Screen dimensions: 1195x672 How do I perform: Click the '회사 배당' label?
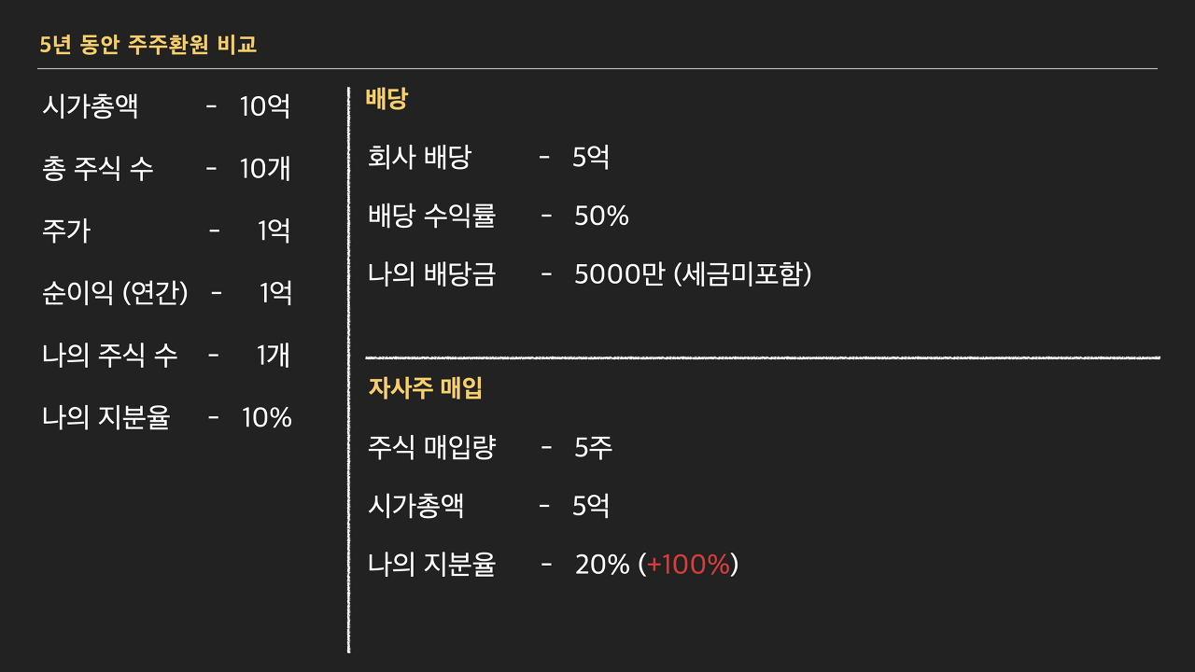pos(419,157)
